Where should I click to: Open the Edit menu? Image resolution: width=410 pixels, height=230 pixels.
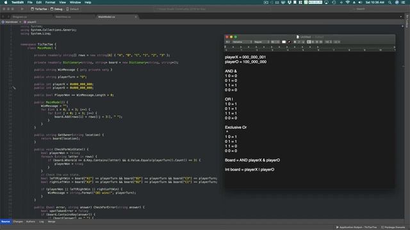click(x=38, y=3)
